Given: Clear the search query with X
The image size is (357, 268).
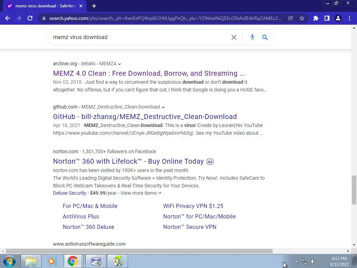Looking at the screenshot, I should (234, 37).
